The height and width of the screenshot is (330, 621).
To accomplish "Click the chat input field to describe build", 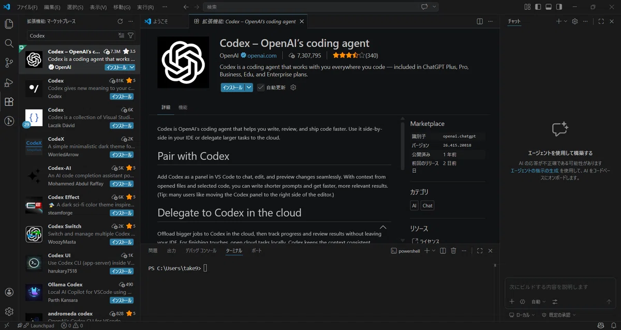I will point(560,287).
